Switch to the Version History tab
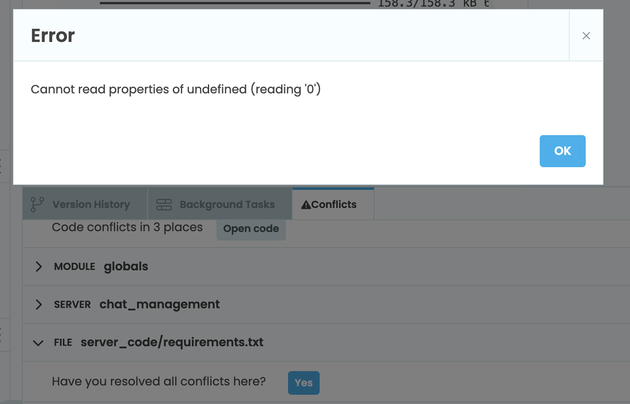The height and width of the screenshot is (404, 630). [91, 204]
